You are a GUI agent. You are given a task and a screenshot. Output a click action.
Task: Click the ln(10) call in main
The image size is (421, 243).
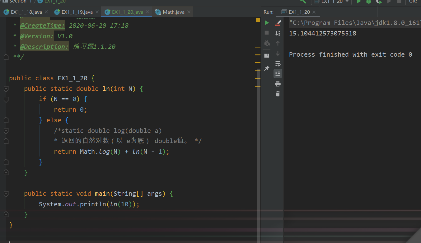pyautogui.click(x=123, y=204)
